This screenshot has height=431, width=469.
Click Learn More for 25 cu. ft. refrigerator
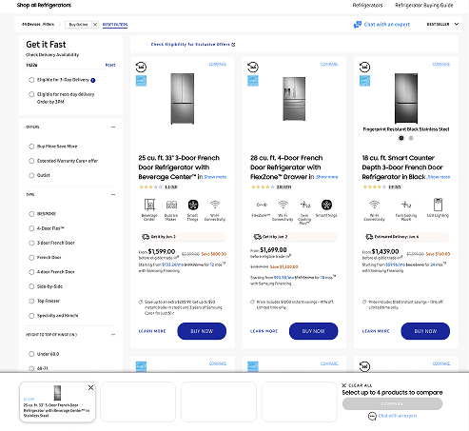point(152,331)
